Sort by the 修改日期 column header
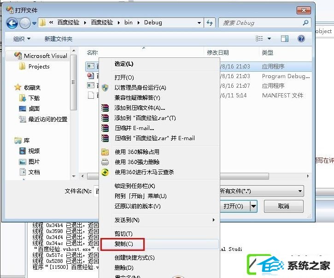 pyautogui.click(x=218, y=52)
